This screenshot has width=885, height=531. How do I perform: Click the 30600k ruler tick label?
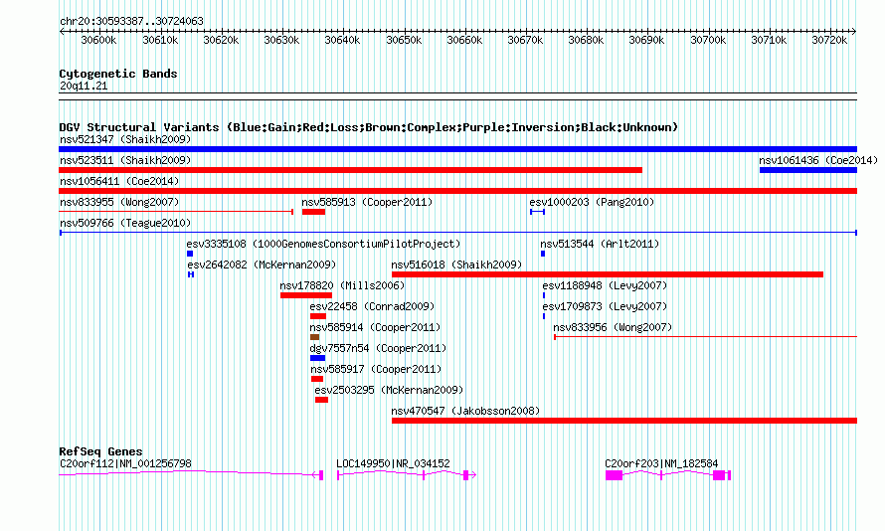[98, 40]
